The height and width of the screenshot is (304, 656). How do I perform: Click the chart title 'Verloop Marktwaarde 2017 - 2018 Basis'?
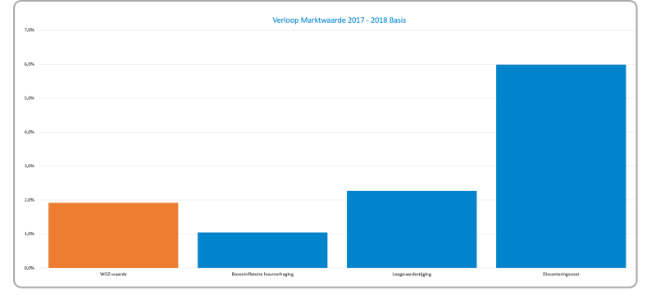339,20
